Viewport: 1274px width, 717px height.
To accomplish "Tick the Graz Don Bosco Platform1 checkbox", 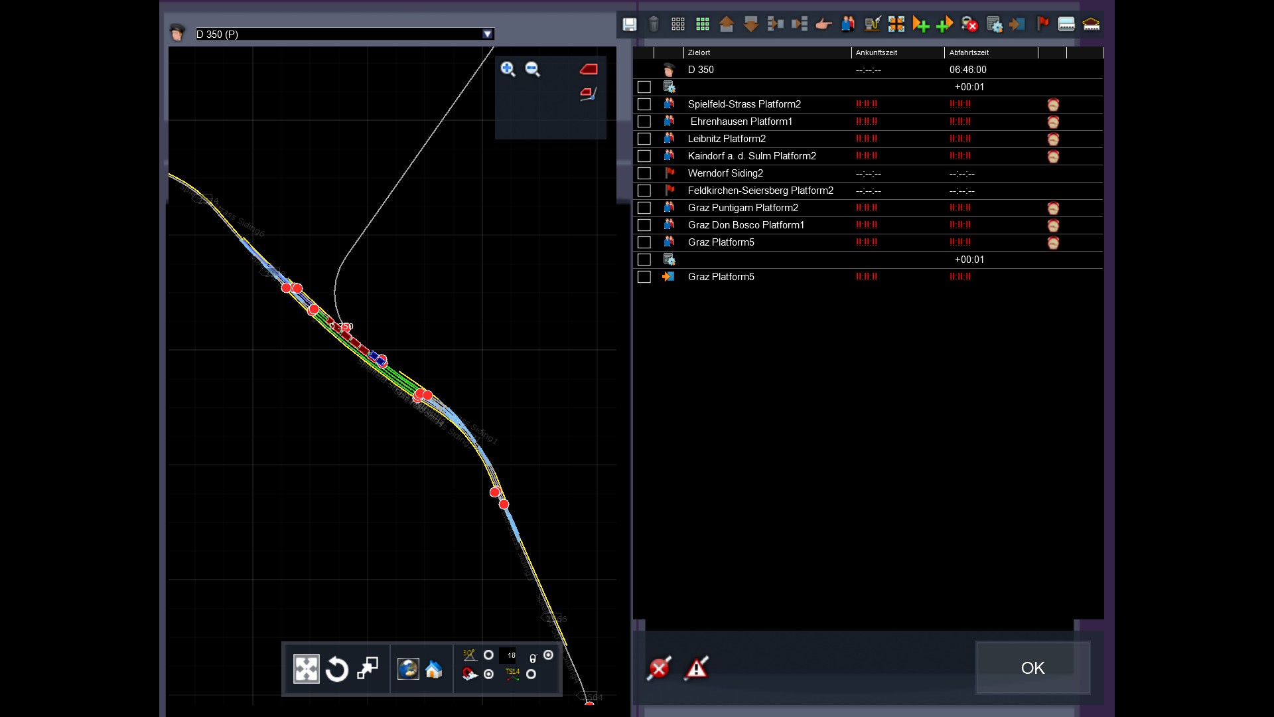I will tap(644, 225).
